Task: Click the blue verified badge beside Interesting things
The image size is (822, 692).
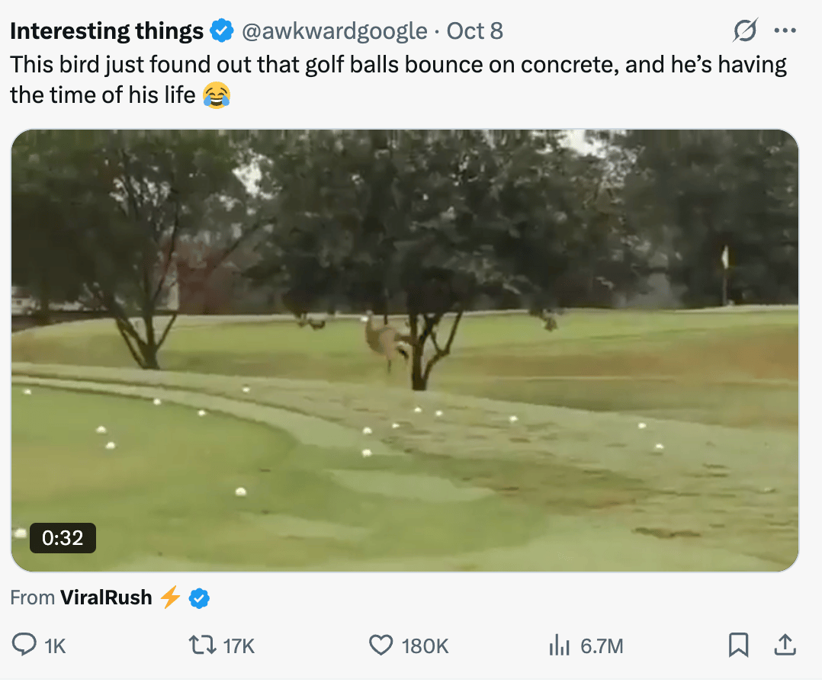Action: 222,31
